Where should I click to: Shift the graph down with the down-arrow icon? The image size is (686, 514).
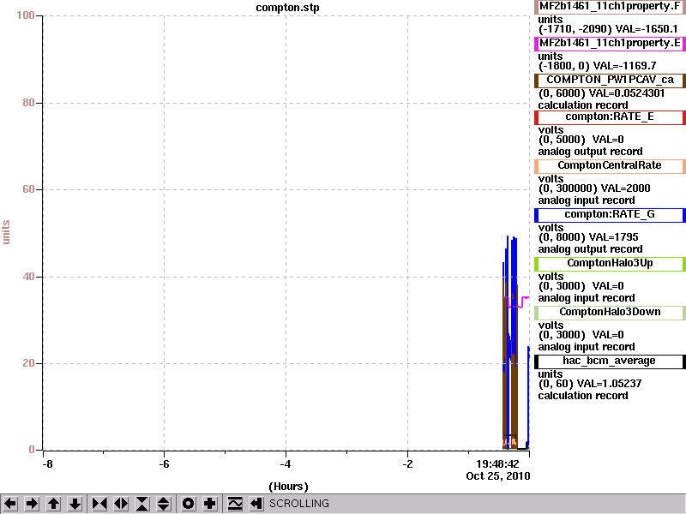75,504
